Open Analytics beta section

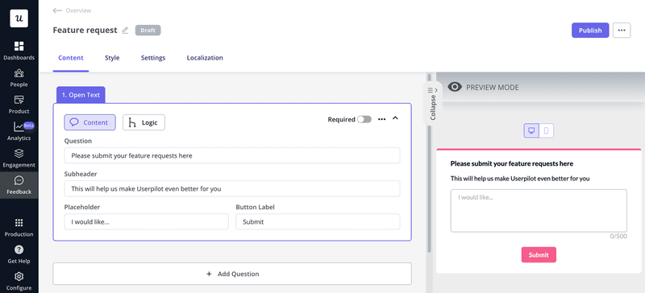[19, 131]
